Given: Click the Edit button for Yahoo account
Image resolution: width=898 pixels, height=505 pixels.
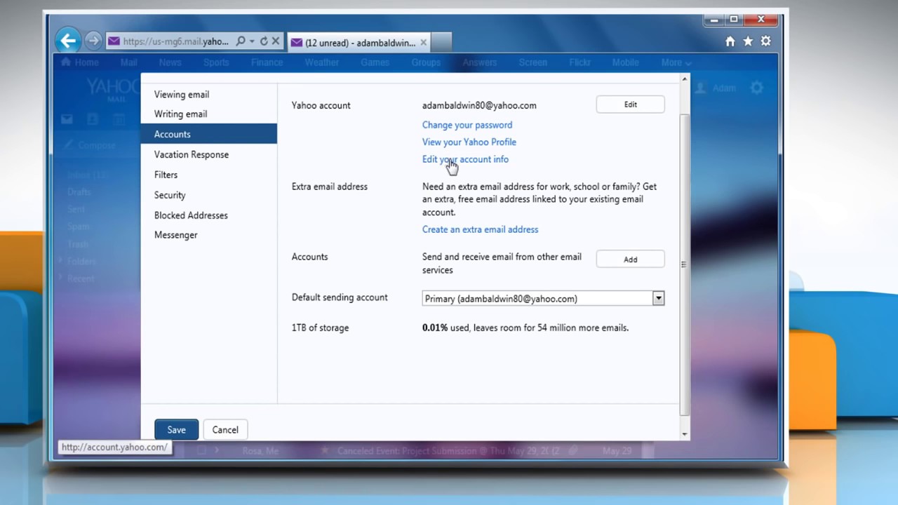Looking at the screenshot, I should pos(630,105).
